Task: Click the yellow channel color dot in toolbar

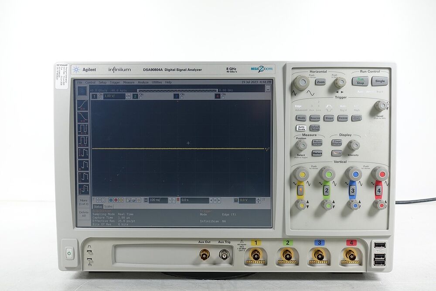Action: point(121,200)
